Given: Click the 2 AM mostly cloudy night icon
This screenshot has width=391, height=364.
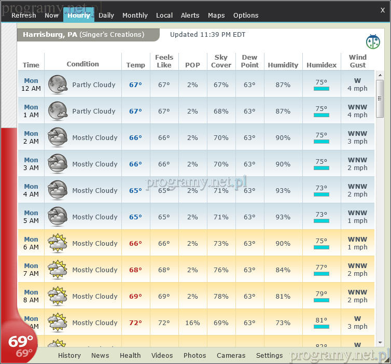Looking at the screenshot, I should point(58,137).
